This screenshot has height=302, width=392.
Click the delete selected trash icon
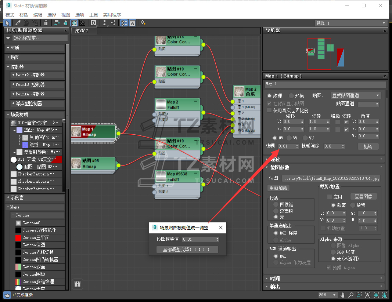click(46, 23)
